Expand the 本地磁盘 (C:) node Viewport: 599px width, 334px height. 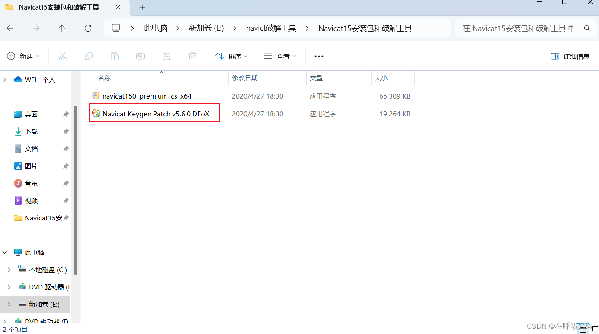[10, 270]
